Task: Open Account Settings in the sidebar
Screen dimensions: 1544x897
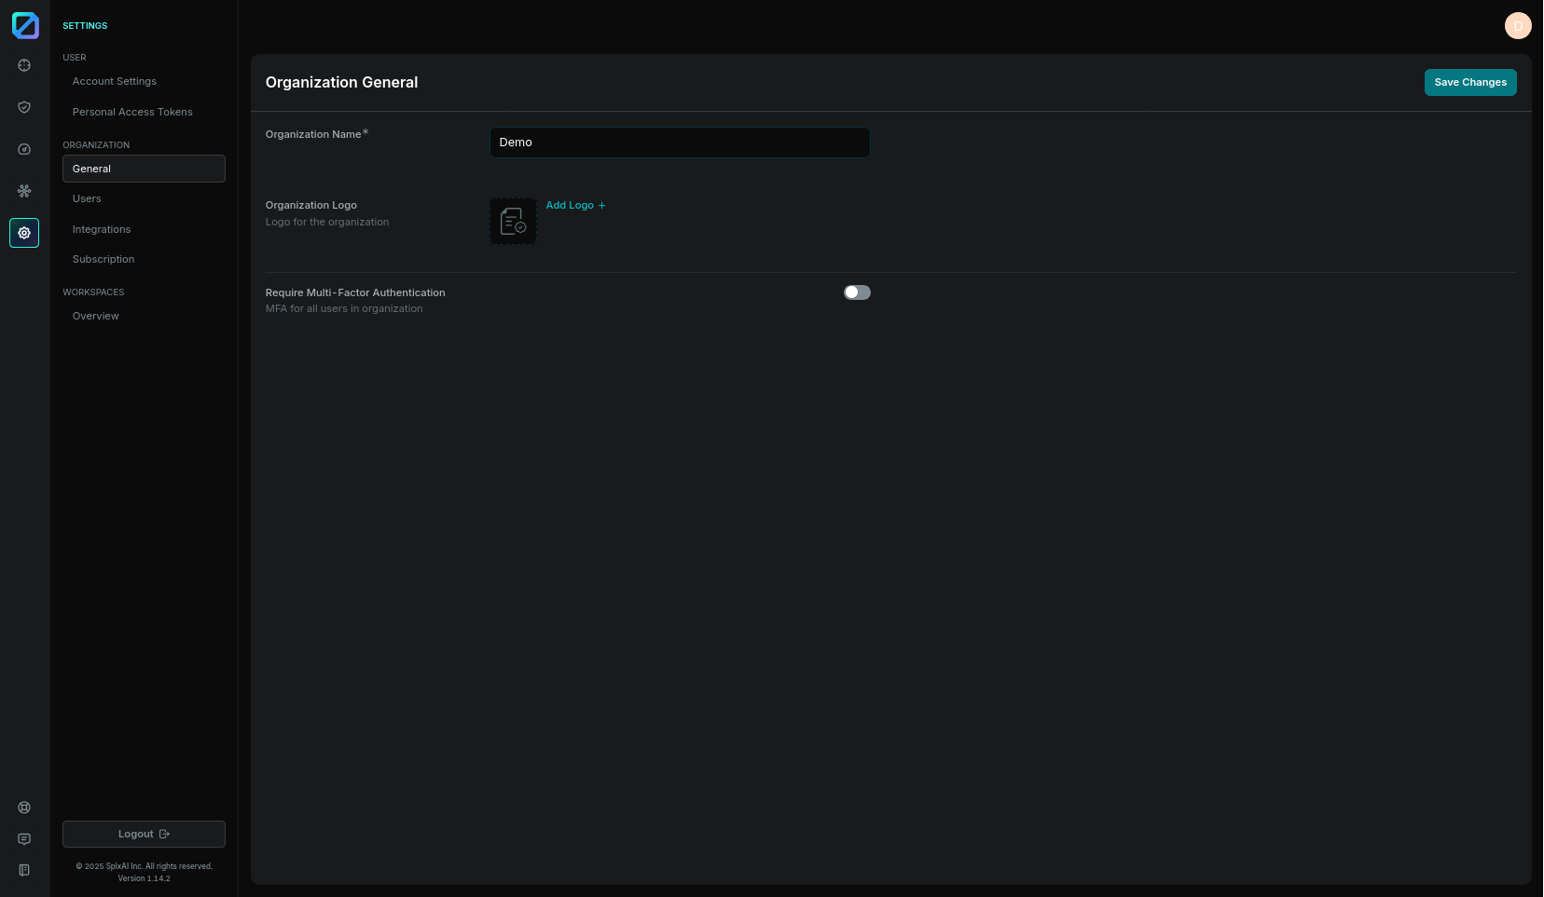Action: click(115, 82)
